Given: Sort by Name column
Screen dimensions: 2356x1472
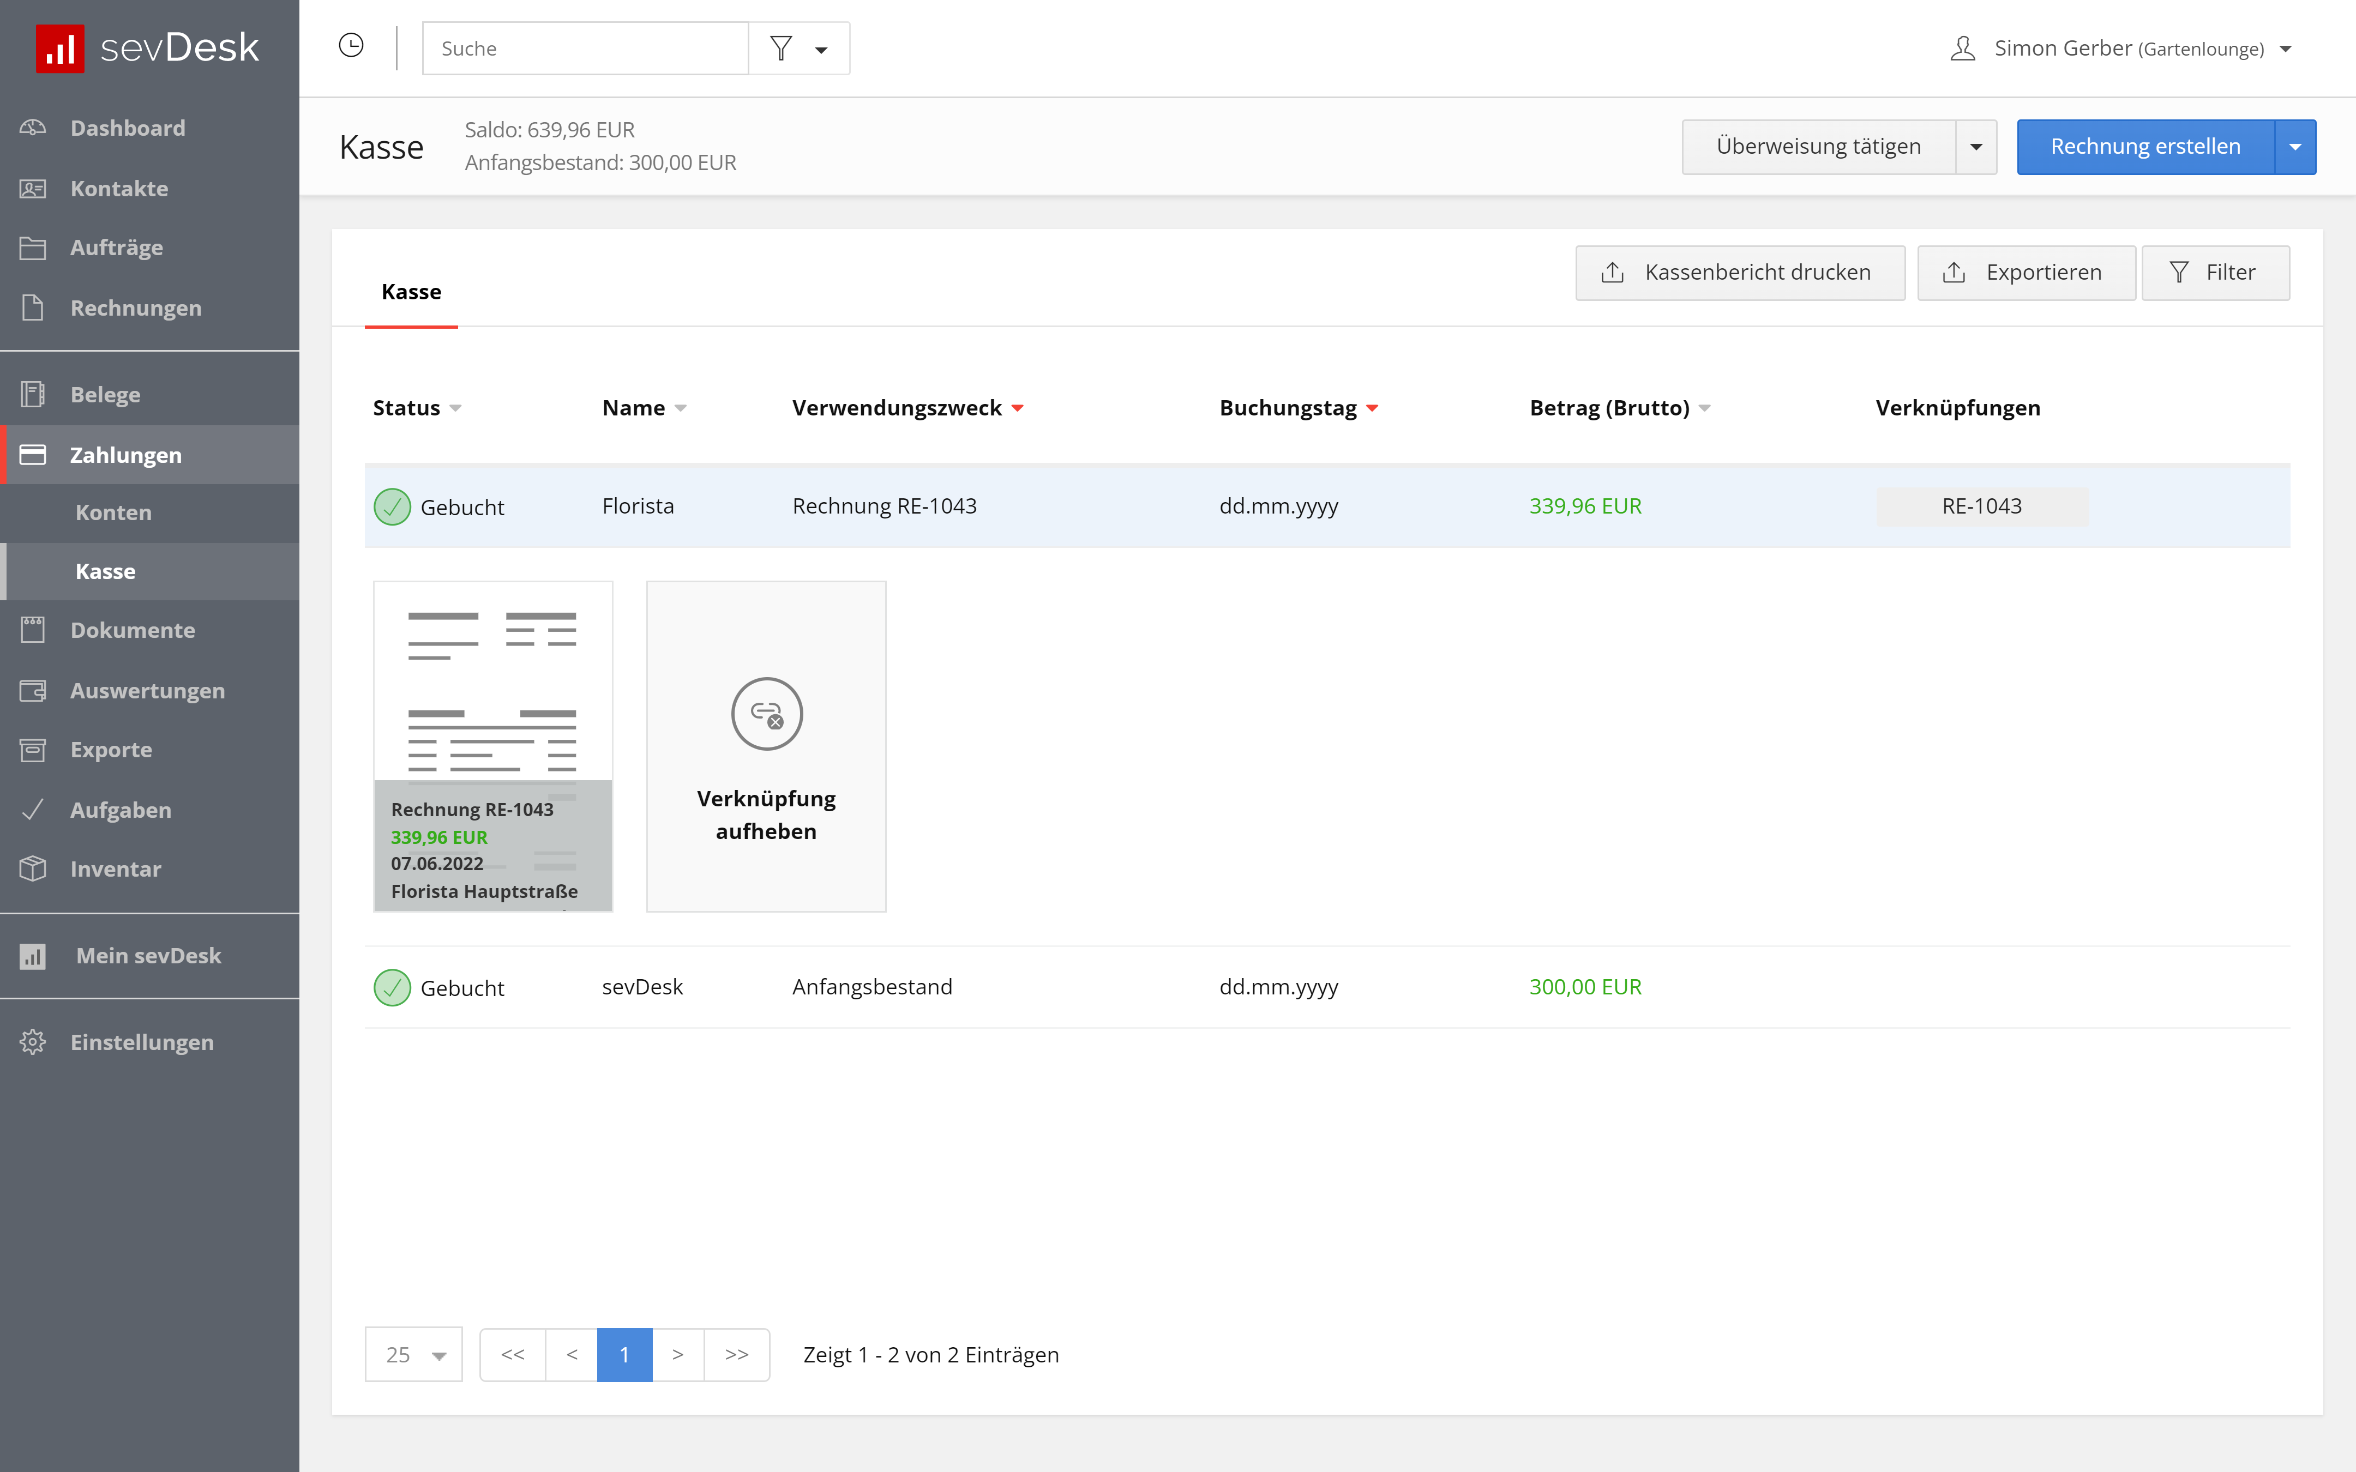Looking at the screenshot, I should click(x=645, y=408).
